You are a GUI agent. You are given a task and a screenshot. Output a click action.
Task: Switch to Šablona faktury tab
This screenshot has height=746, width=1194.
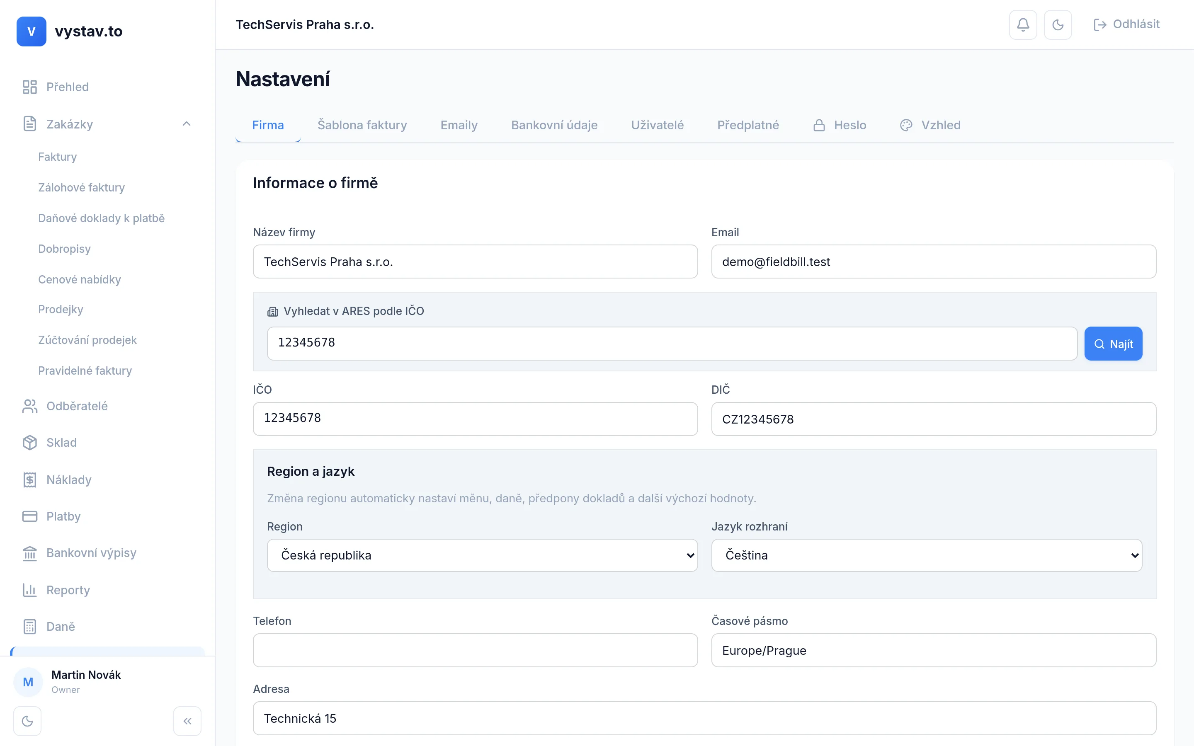(362, 125)
